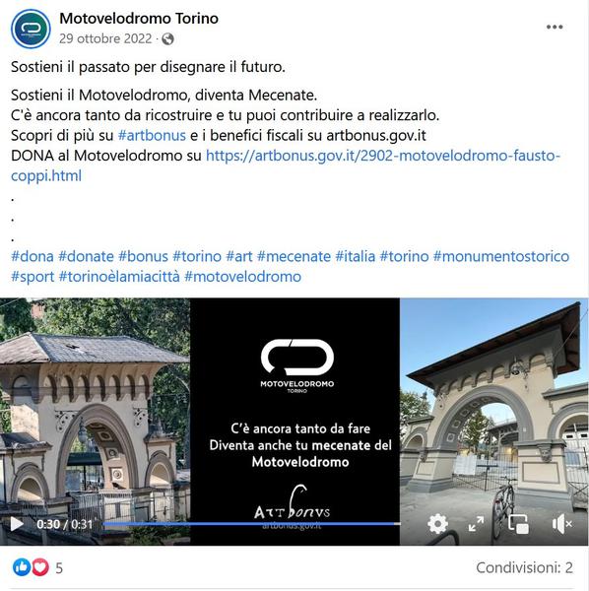
Task: View Condivisioni: 2 shares list
Action: click(525, 567)
